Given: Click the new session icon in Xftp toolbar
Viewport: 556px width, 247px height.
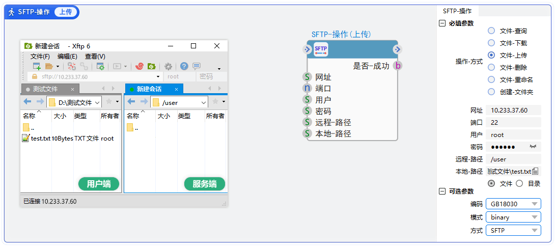Looking at the screenshot, I should [x=37, y=66].
